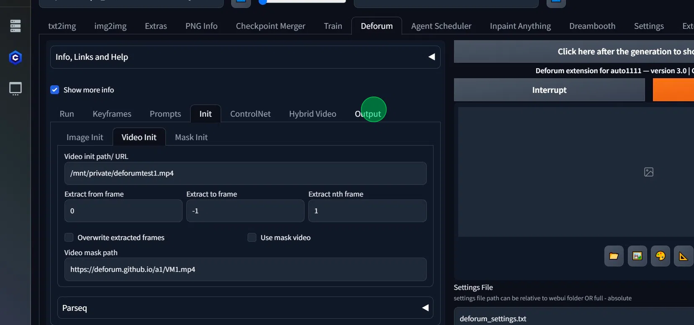
Task: Open the Settings tab
Action: 649,26
